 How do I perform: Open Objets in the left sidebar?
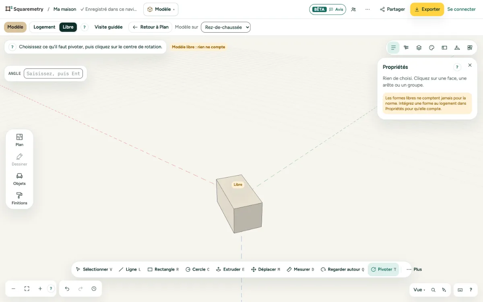(x=19, y=179)
